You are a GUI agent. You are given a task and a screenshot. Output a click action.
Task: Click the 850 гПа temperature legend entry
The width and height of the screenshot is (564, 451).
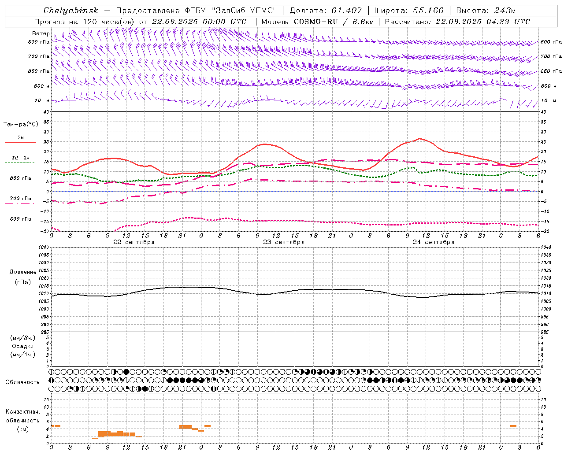coord(21,178)
